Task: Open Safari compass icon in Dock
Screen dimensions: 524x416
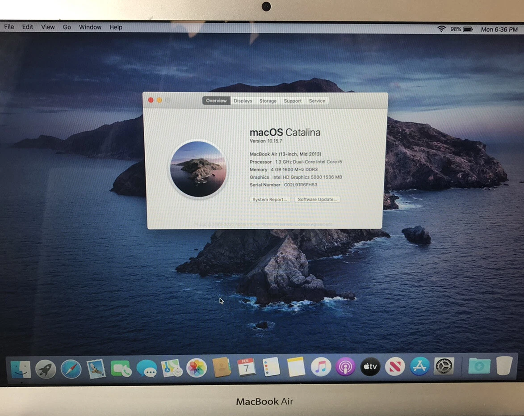Action: point(71,369)
